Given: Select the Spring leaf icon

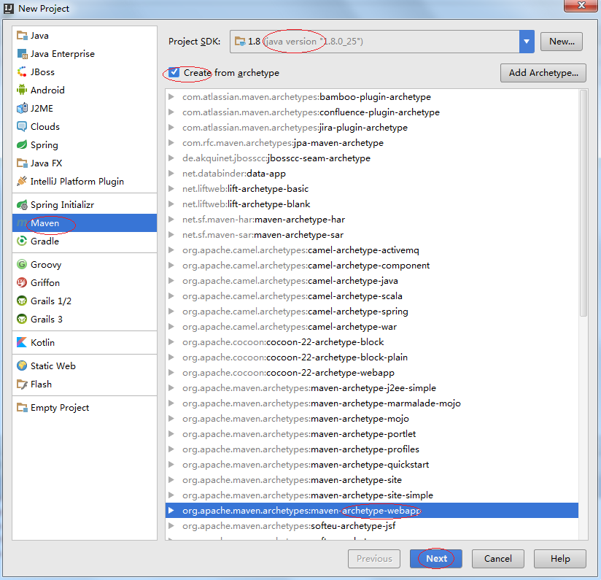Looking at the screenshot, I should pyautogui.click(x=22, y=145).
